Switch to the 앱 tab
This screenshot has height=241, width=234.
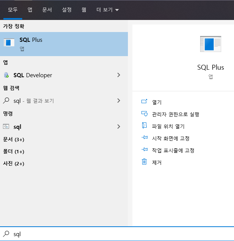coord(30,10)
